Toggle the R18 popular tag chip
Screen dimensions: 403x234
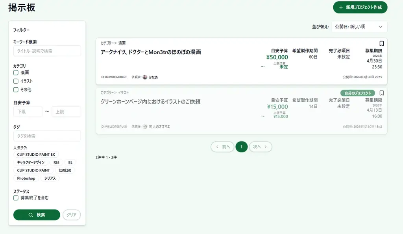pyautogui.click(x=56, y=162)
